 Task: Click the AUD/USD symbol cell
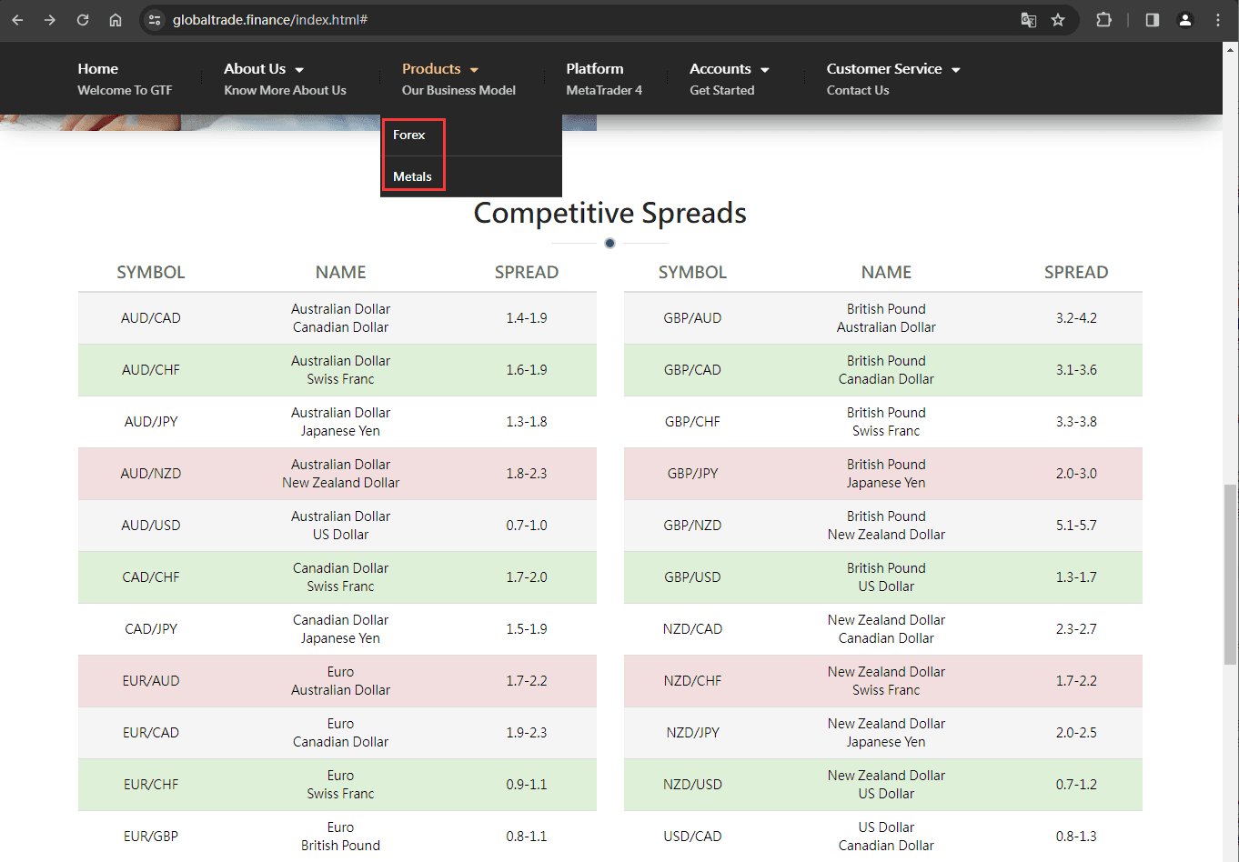[151, 526]
